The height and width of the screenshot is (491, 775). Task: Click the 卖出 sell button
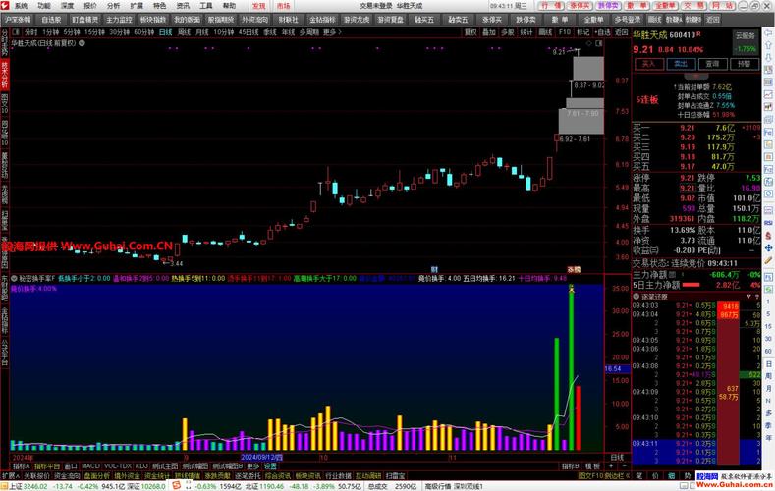[x=679, y=63]
